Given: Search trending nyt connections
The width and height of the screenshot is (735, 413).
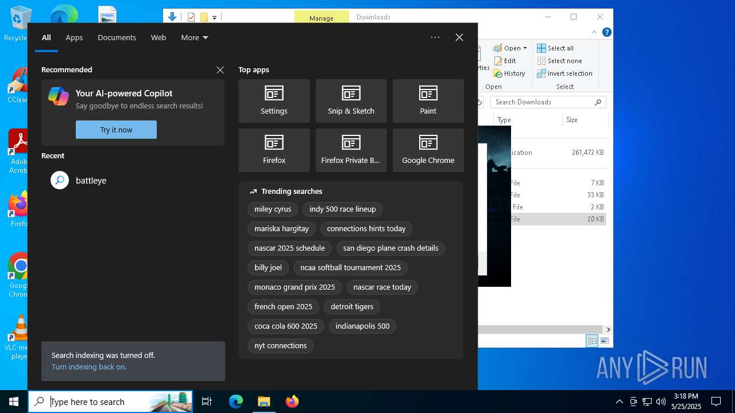Looking at the screenshot, I should click(280, 346).
